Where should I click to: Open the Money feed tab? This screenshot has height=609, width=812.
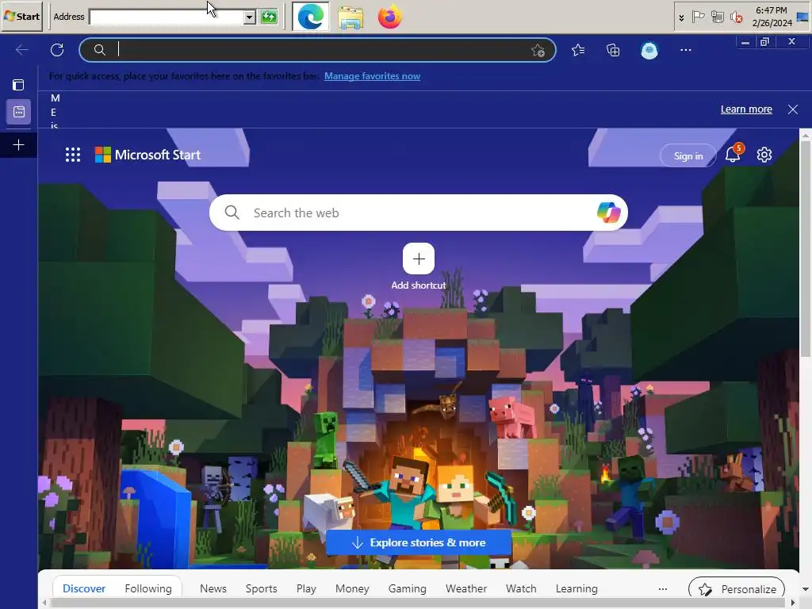(x=352, y=589)
